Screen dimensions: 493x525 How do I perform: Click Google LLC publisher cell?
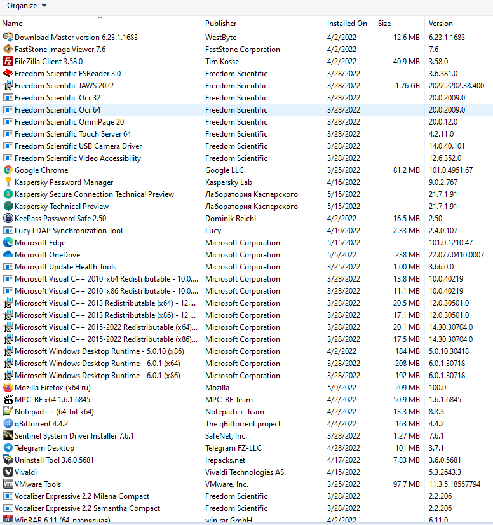[x=224, y=170]
